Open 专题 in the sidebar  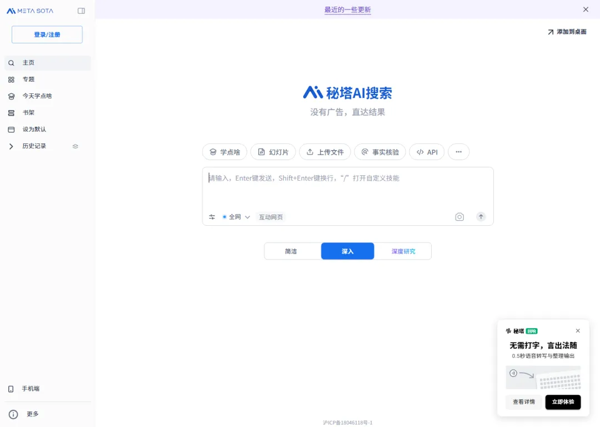point(47,80)
